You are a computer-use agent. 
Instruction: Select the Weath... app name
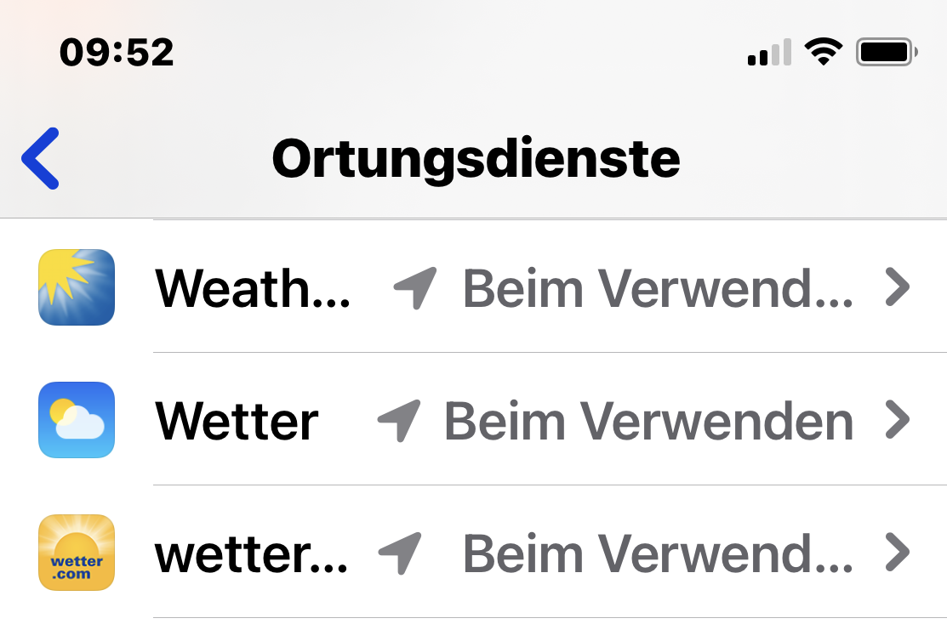[253, 288]
